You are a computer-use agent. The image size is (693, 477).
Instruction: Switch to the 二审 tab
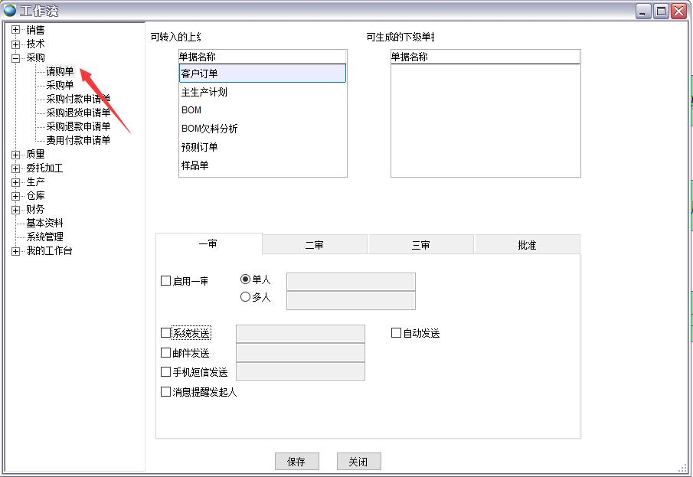pyautogui.click(x=315, y=243)
